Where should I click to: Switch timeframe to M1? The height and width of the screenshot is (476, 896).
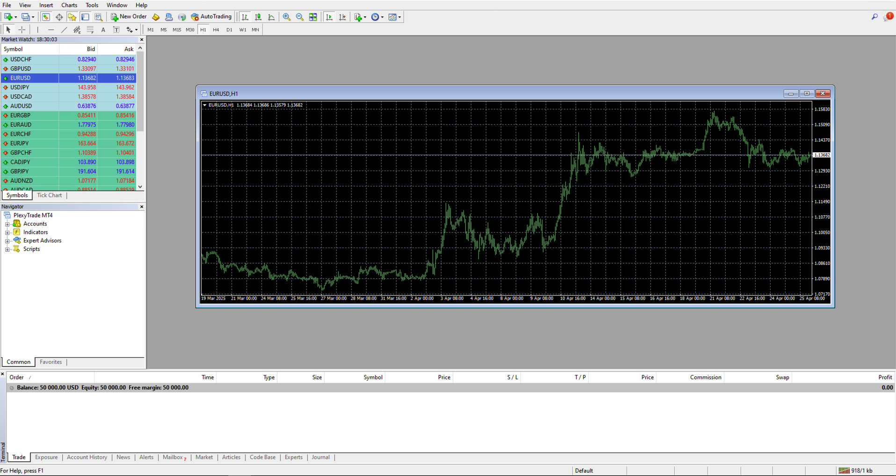(x=151, y=29)
